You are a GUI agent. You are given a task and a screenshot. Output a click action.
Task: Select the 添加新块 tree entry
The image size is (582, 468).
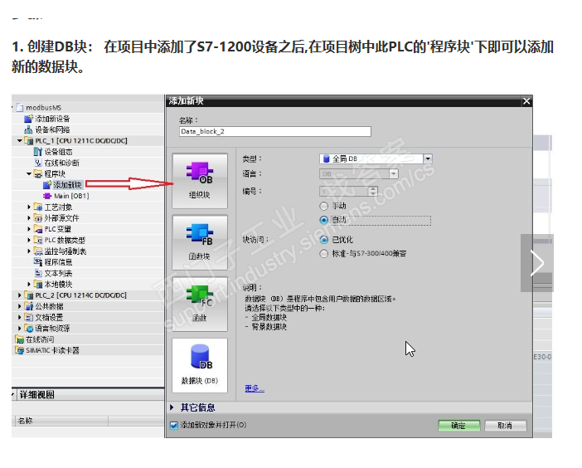pyautogui.click(x=68, y=184)
